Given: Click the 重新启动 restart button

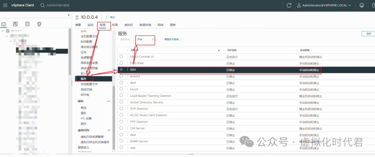Looking at the screenshot, I should [125, 39].
